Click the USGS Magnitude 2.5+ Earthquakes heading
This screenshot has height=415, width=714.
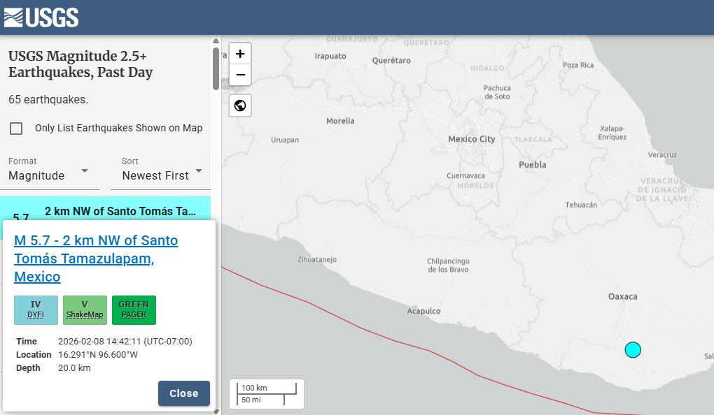click(x=80, y=64)
